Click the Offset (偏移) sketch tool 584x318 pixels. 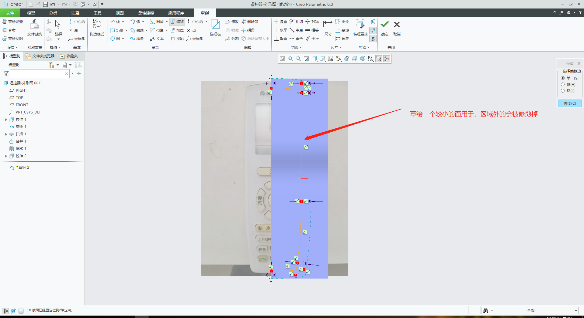point(177,22)
